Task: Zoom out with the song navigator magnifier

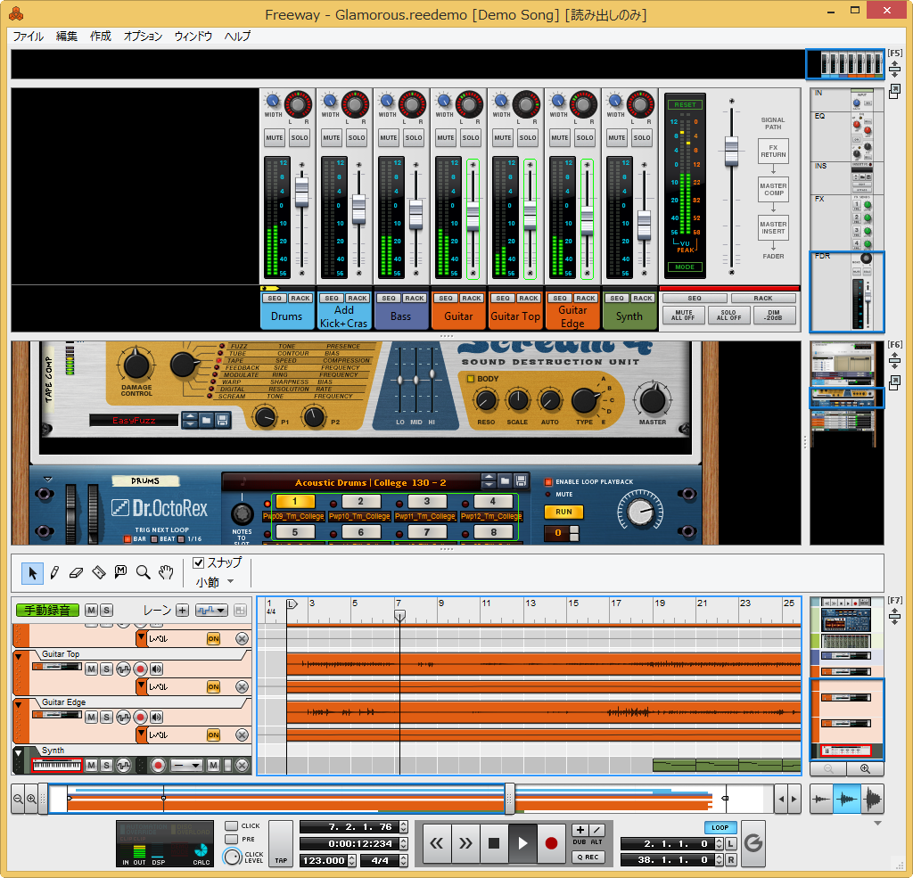Action: pyautogui.click(x=18, y=799)
